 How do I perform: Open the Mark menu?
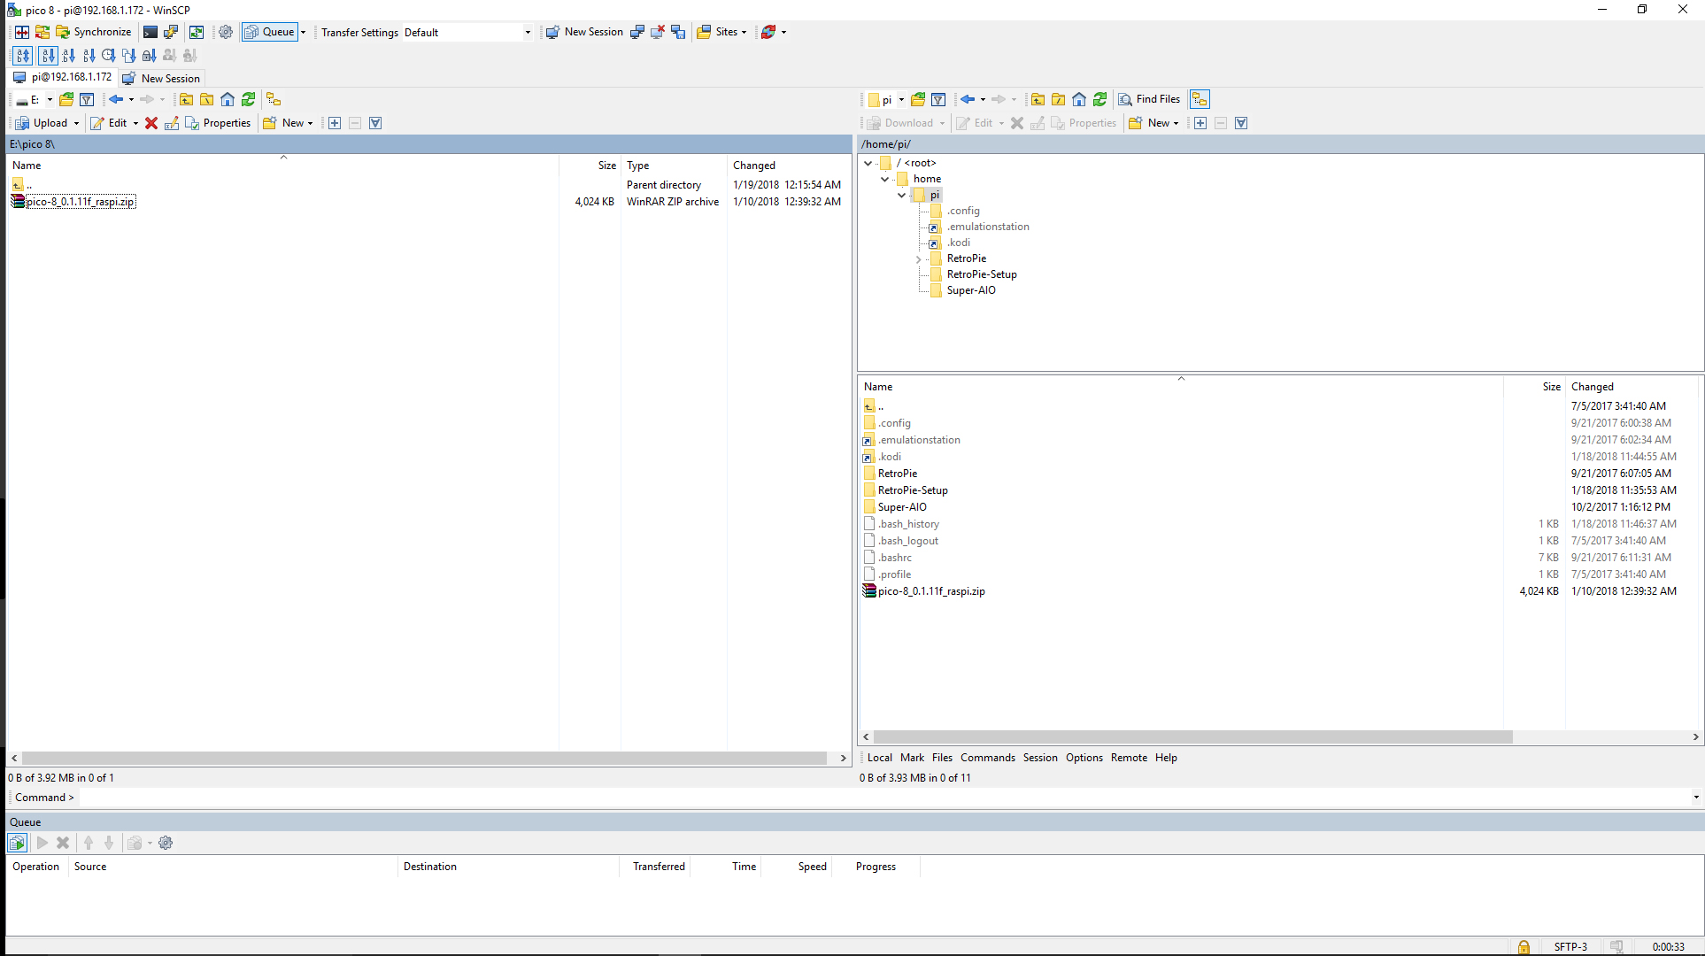click(x=912, y=758)
